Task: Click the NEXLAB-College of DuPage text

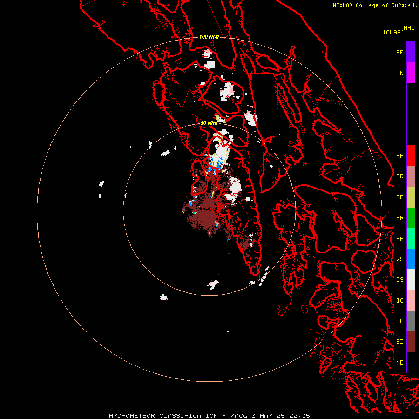Action: coord(372,5)
